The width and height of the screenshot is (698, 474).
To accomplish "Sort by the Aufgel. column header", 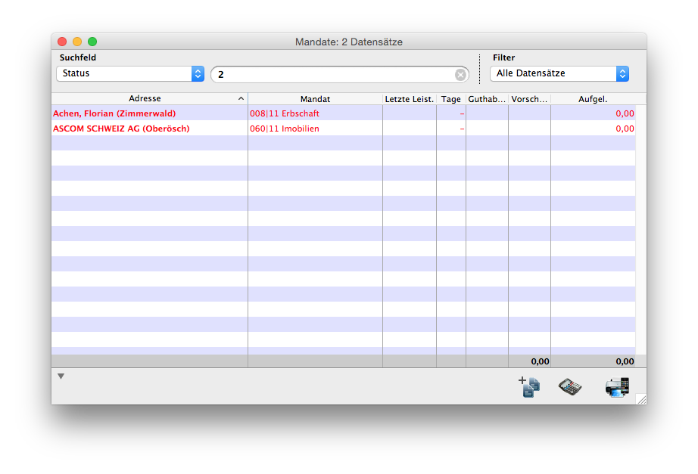I will 593,99.
